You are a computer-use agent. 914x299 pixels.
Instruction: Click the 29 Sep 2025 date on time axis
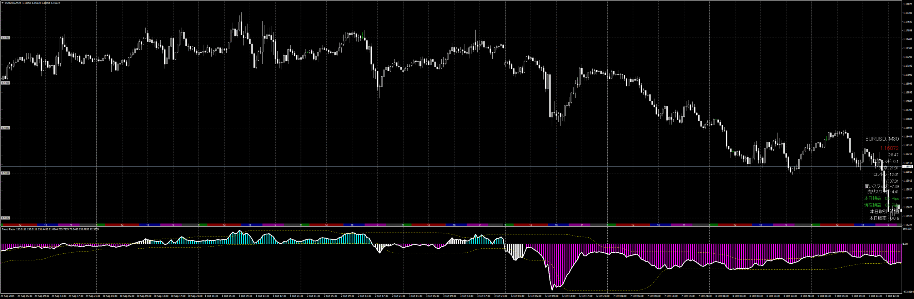coord(7,296)
